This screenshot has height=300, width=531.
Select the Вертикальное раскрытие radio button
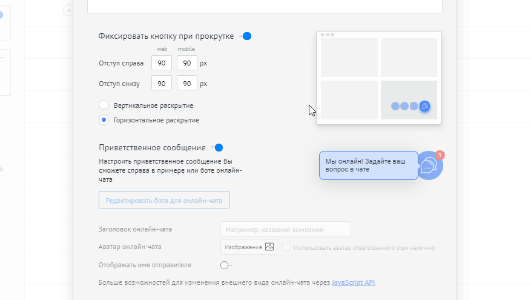tap(104, 105)
